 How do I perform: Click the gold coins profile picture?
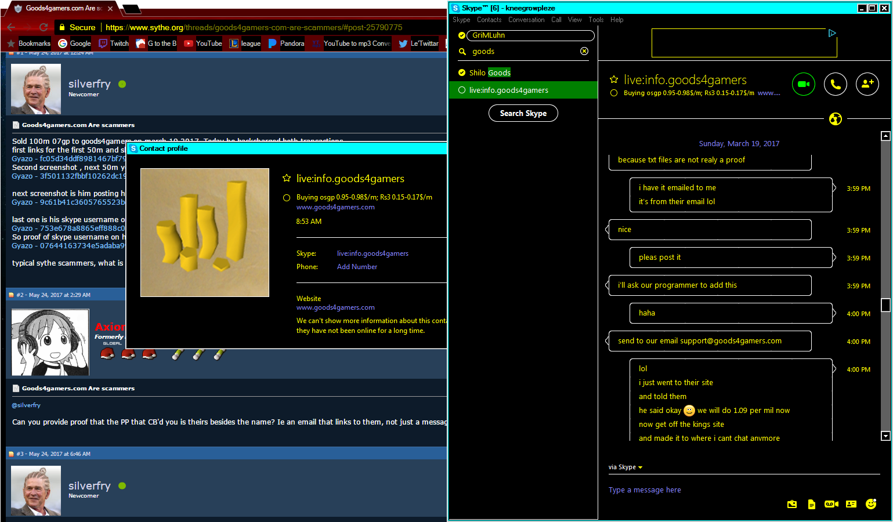click(x=205, y=233)
